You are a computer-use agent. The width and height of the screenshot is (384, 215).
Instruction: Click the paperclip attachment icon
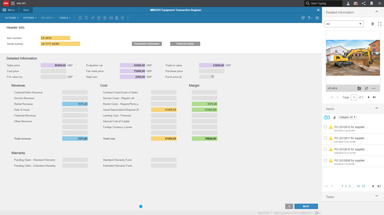372,24
